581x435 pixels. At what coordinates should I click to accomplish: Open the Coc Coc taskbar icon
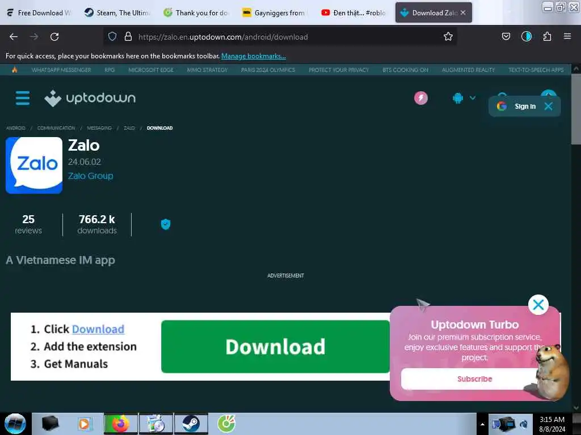point(226,424)
